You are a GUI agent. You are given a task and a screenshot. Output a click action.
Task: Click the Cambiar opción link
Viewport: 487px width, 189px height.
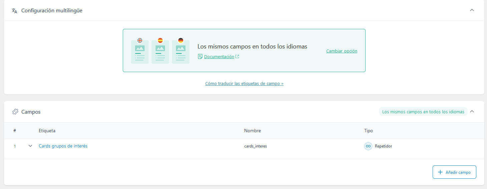[x=342, y=51]
